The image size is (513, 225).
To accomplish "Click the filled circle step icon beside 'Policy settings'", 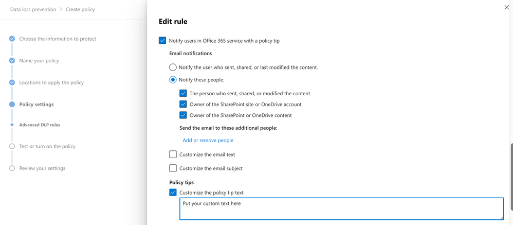I will pos(12,105).
